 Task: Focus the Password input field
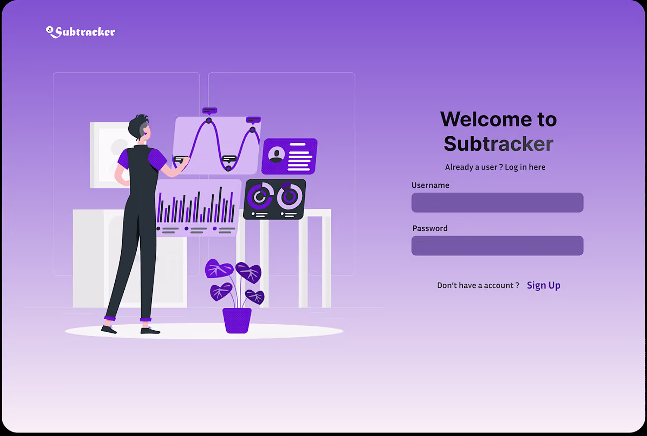497,246
